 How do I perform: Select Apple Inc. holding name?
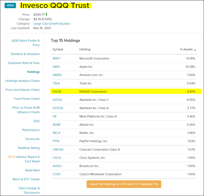86,67
